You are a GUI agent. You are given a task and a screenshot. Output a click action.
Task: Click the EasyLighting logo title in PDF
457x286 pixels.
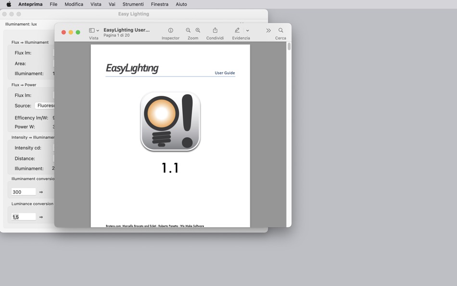click(x=132, y=68)
